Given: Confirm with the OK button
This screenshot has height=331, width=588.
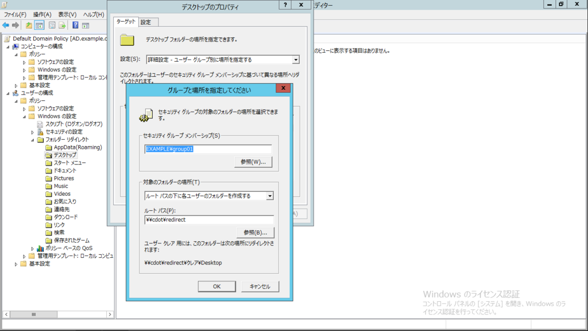Looking at the screenshot, I should point(216,286).
